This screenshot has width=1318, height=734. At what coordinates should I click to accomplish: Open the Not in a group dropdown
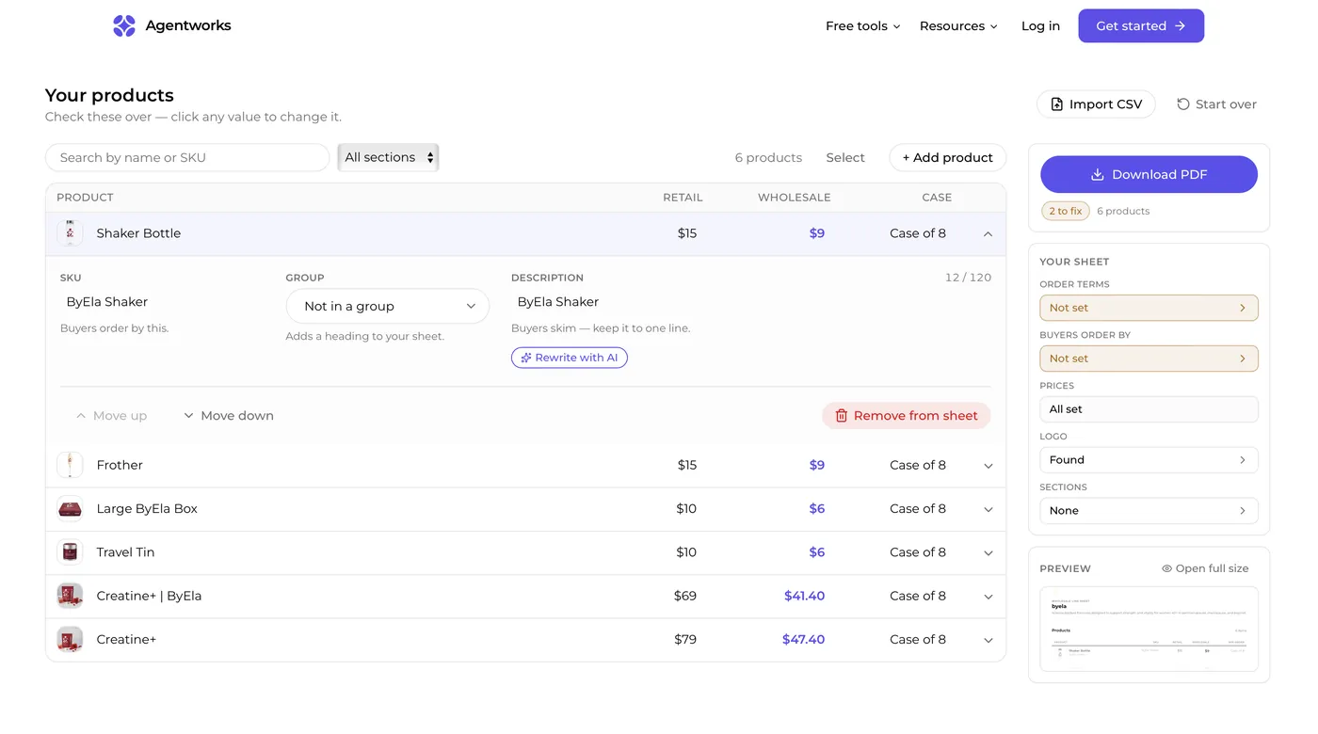coord(387,306)
